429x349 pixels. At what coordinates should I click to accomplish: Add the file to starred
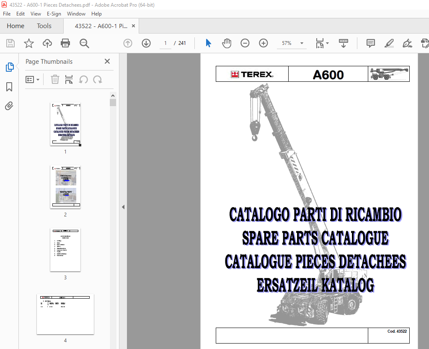click(x=29, y=43)
